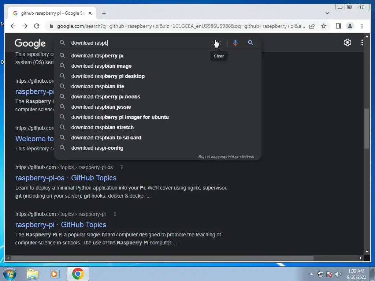This screenshot has width=375, height=281.
Task: Click the github.com topics raspberry-pi-os URL
Action: (64, 167)
